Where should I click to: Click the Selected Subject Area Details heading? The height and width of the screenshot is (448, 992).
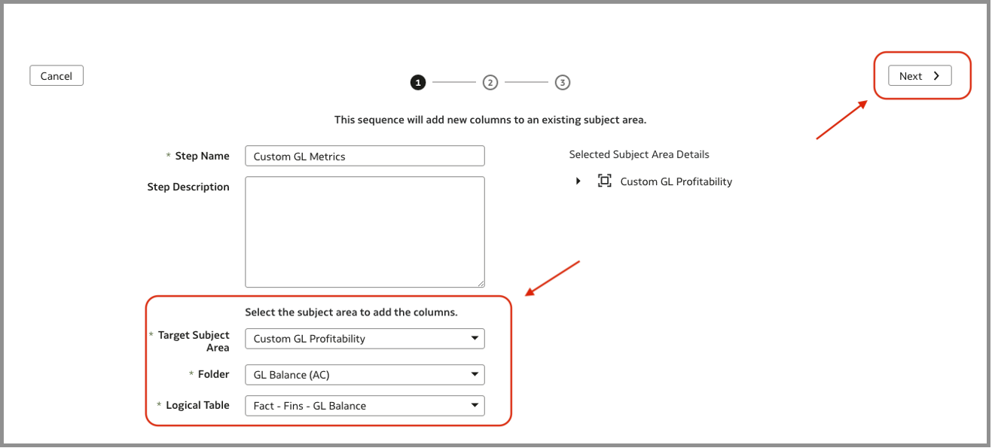639,154
